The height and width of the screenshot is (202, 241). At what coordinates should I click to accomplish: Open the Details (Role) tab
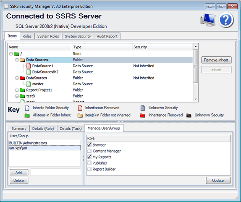click(43, 129)
